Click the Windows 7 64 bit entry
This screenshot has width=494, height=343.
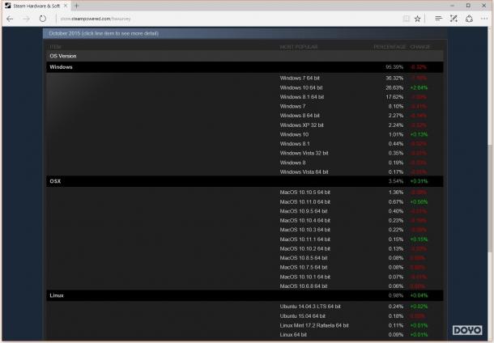click(x=300, y=78)
